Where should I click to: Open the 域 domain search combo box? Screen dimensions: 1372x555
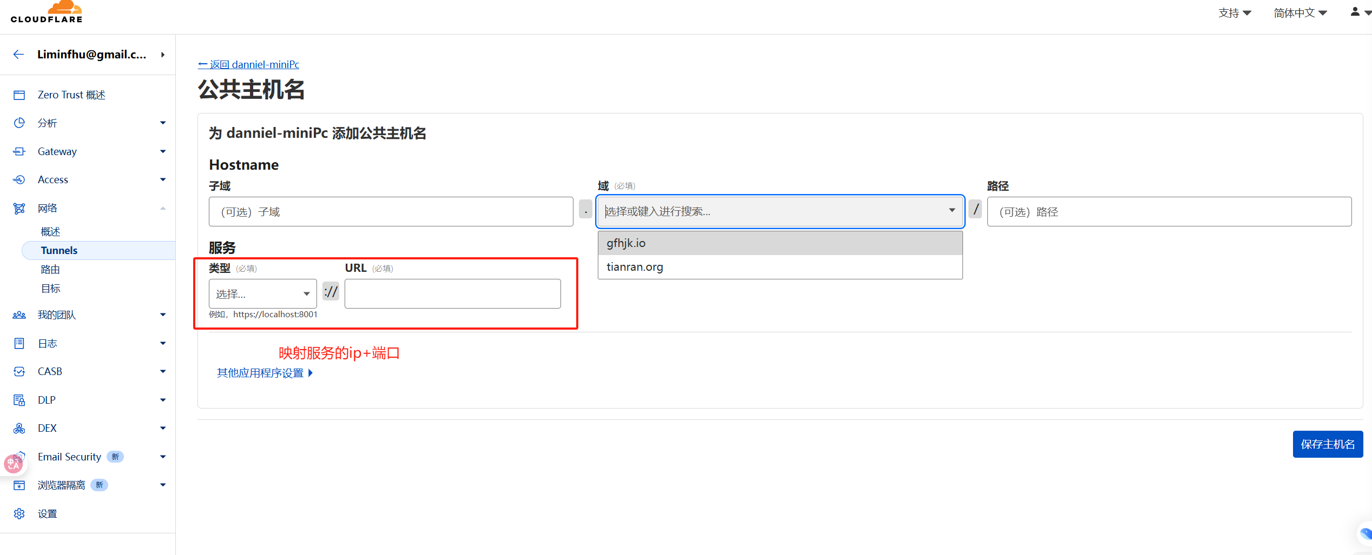[x=780, y=211]
